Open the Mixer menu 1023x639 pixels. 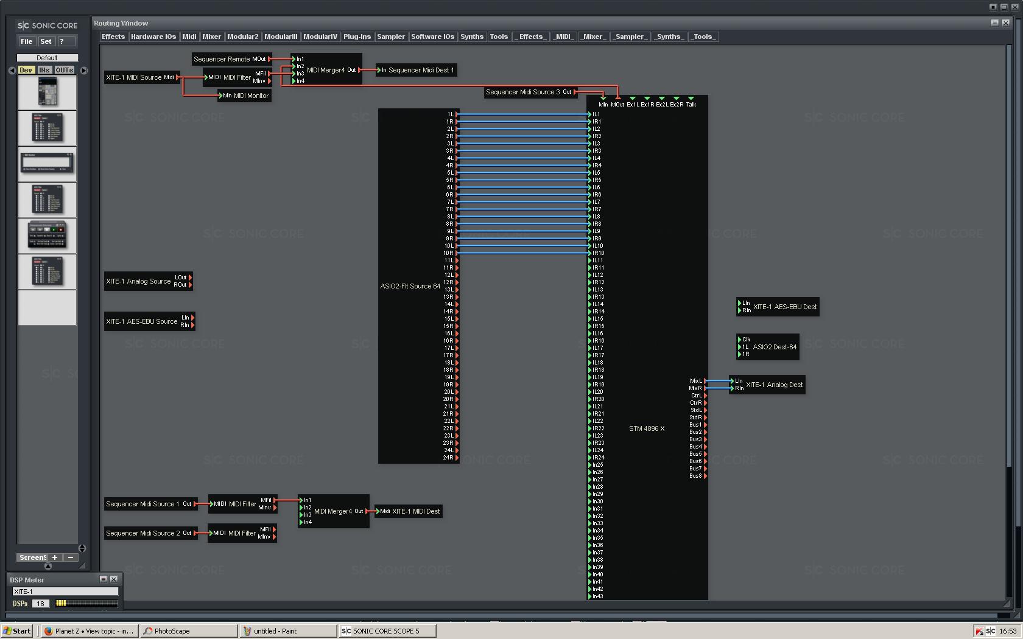click(211, 37)
